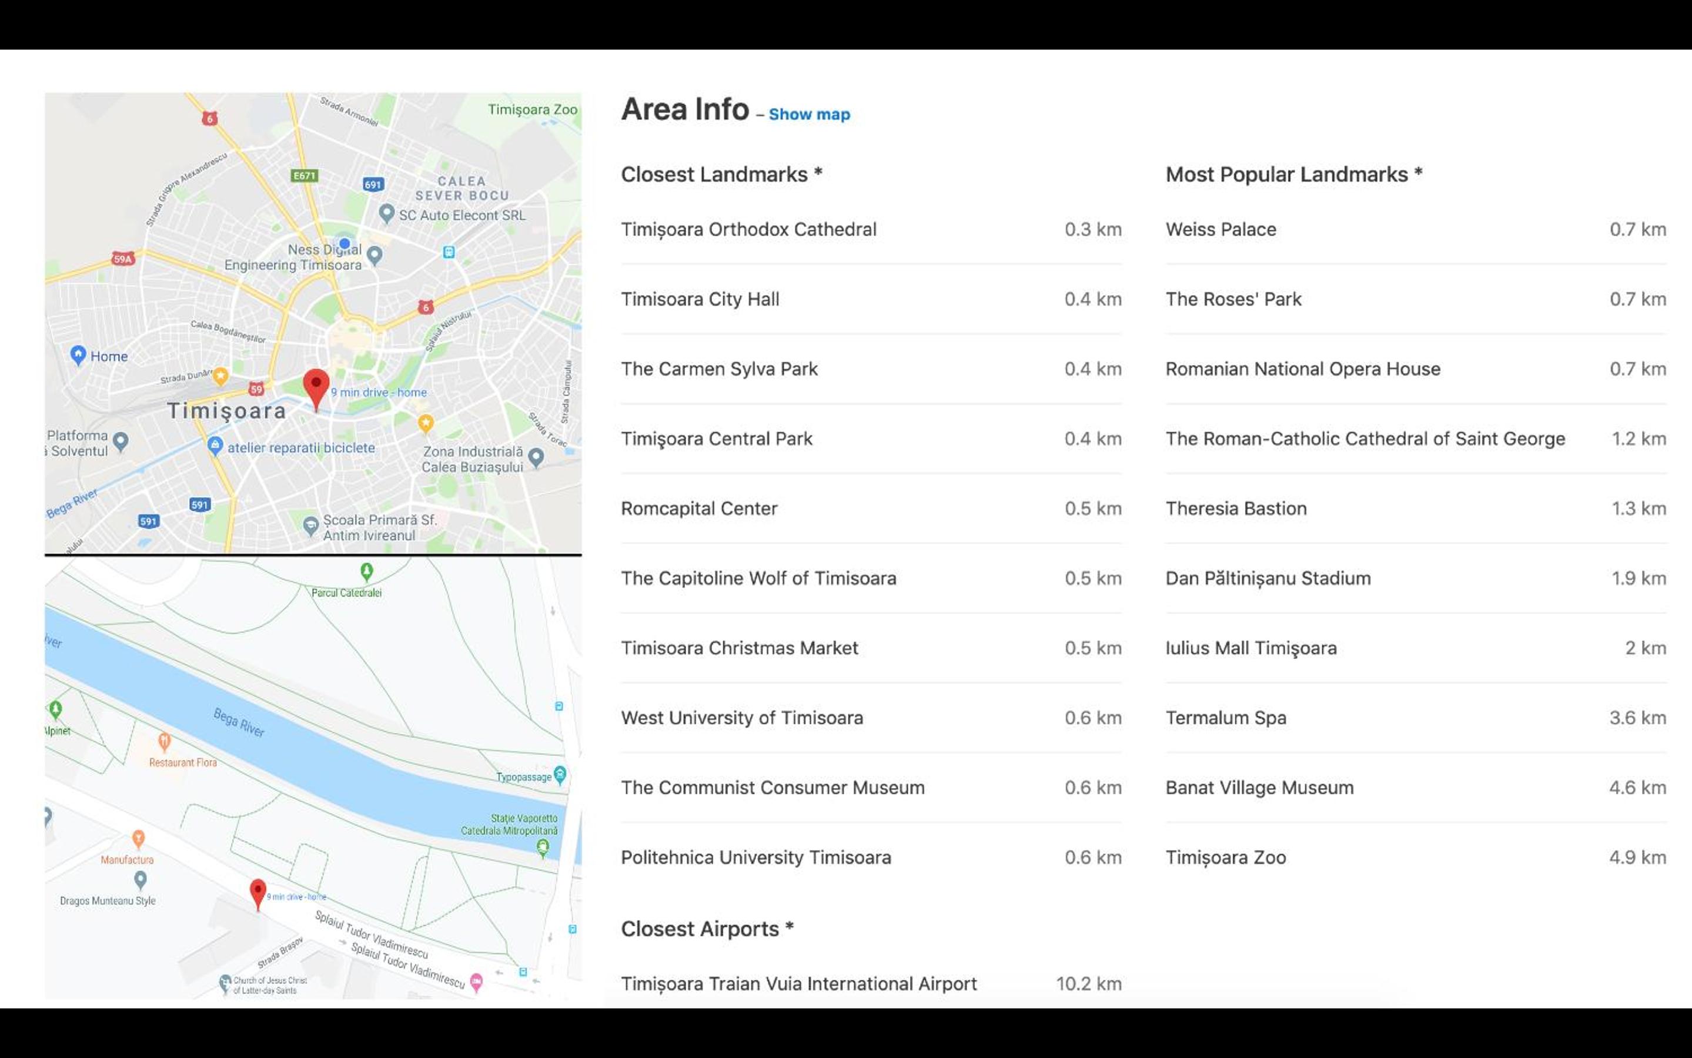Image resolution: width=1692 pixels, height=1058 pixels.
Task: Select The Communist Consumer Museum
Action: pyautogui.click(x=871, y=788)
